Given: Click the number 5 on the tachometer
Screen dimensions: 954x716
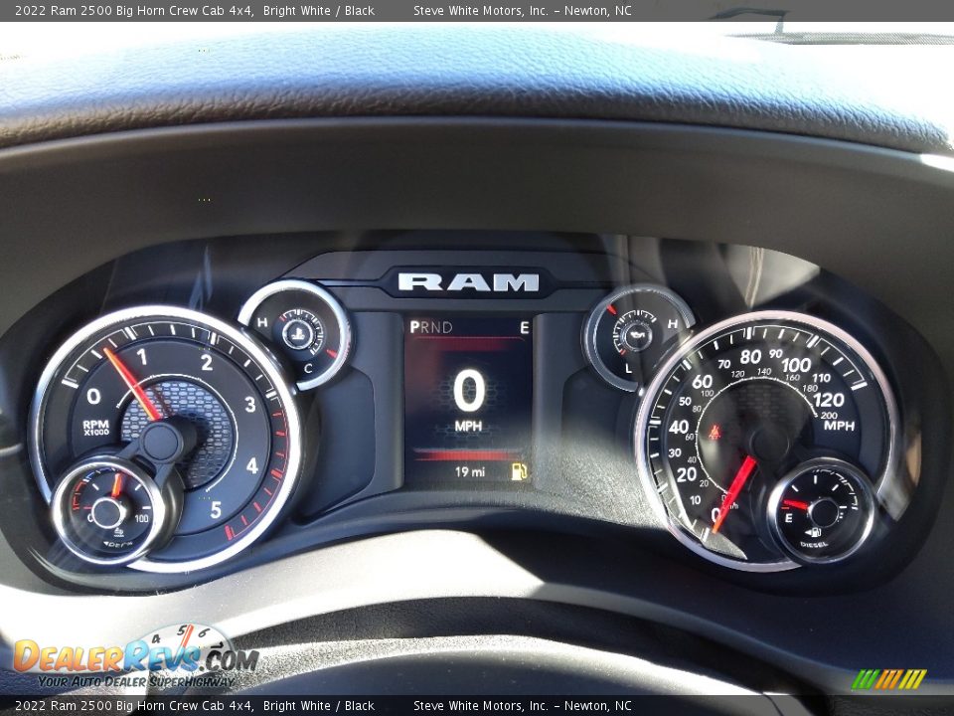Looking at the screenshot, I should point(216,509).
